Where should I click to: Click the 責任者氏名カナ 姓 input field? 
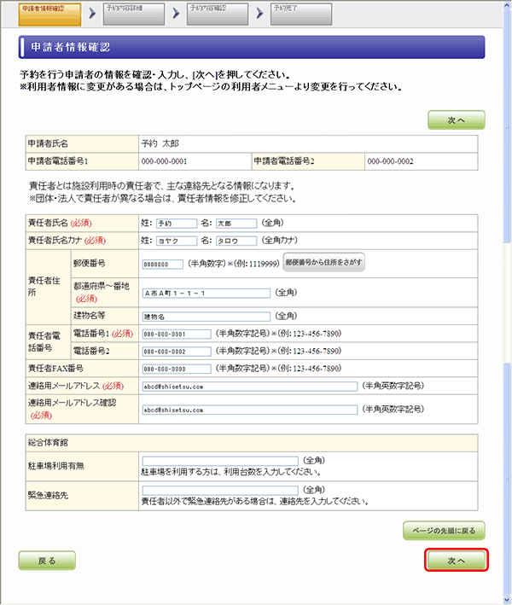(177, 241)
